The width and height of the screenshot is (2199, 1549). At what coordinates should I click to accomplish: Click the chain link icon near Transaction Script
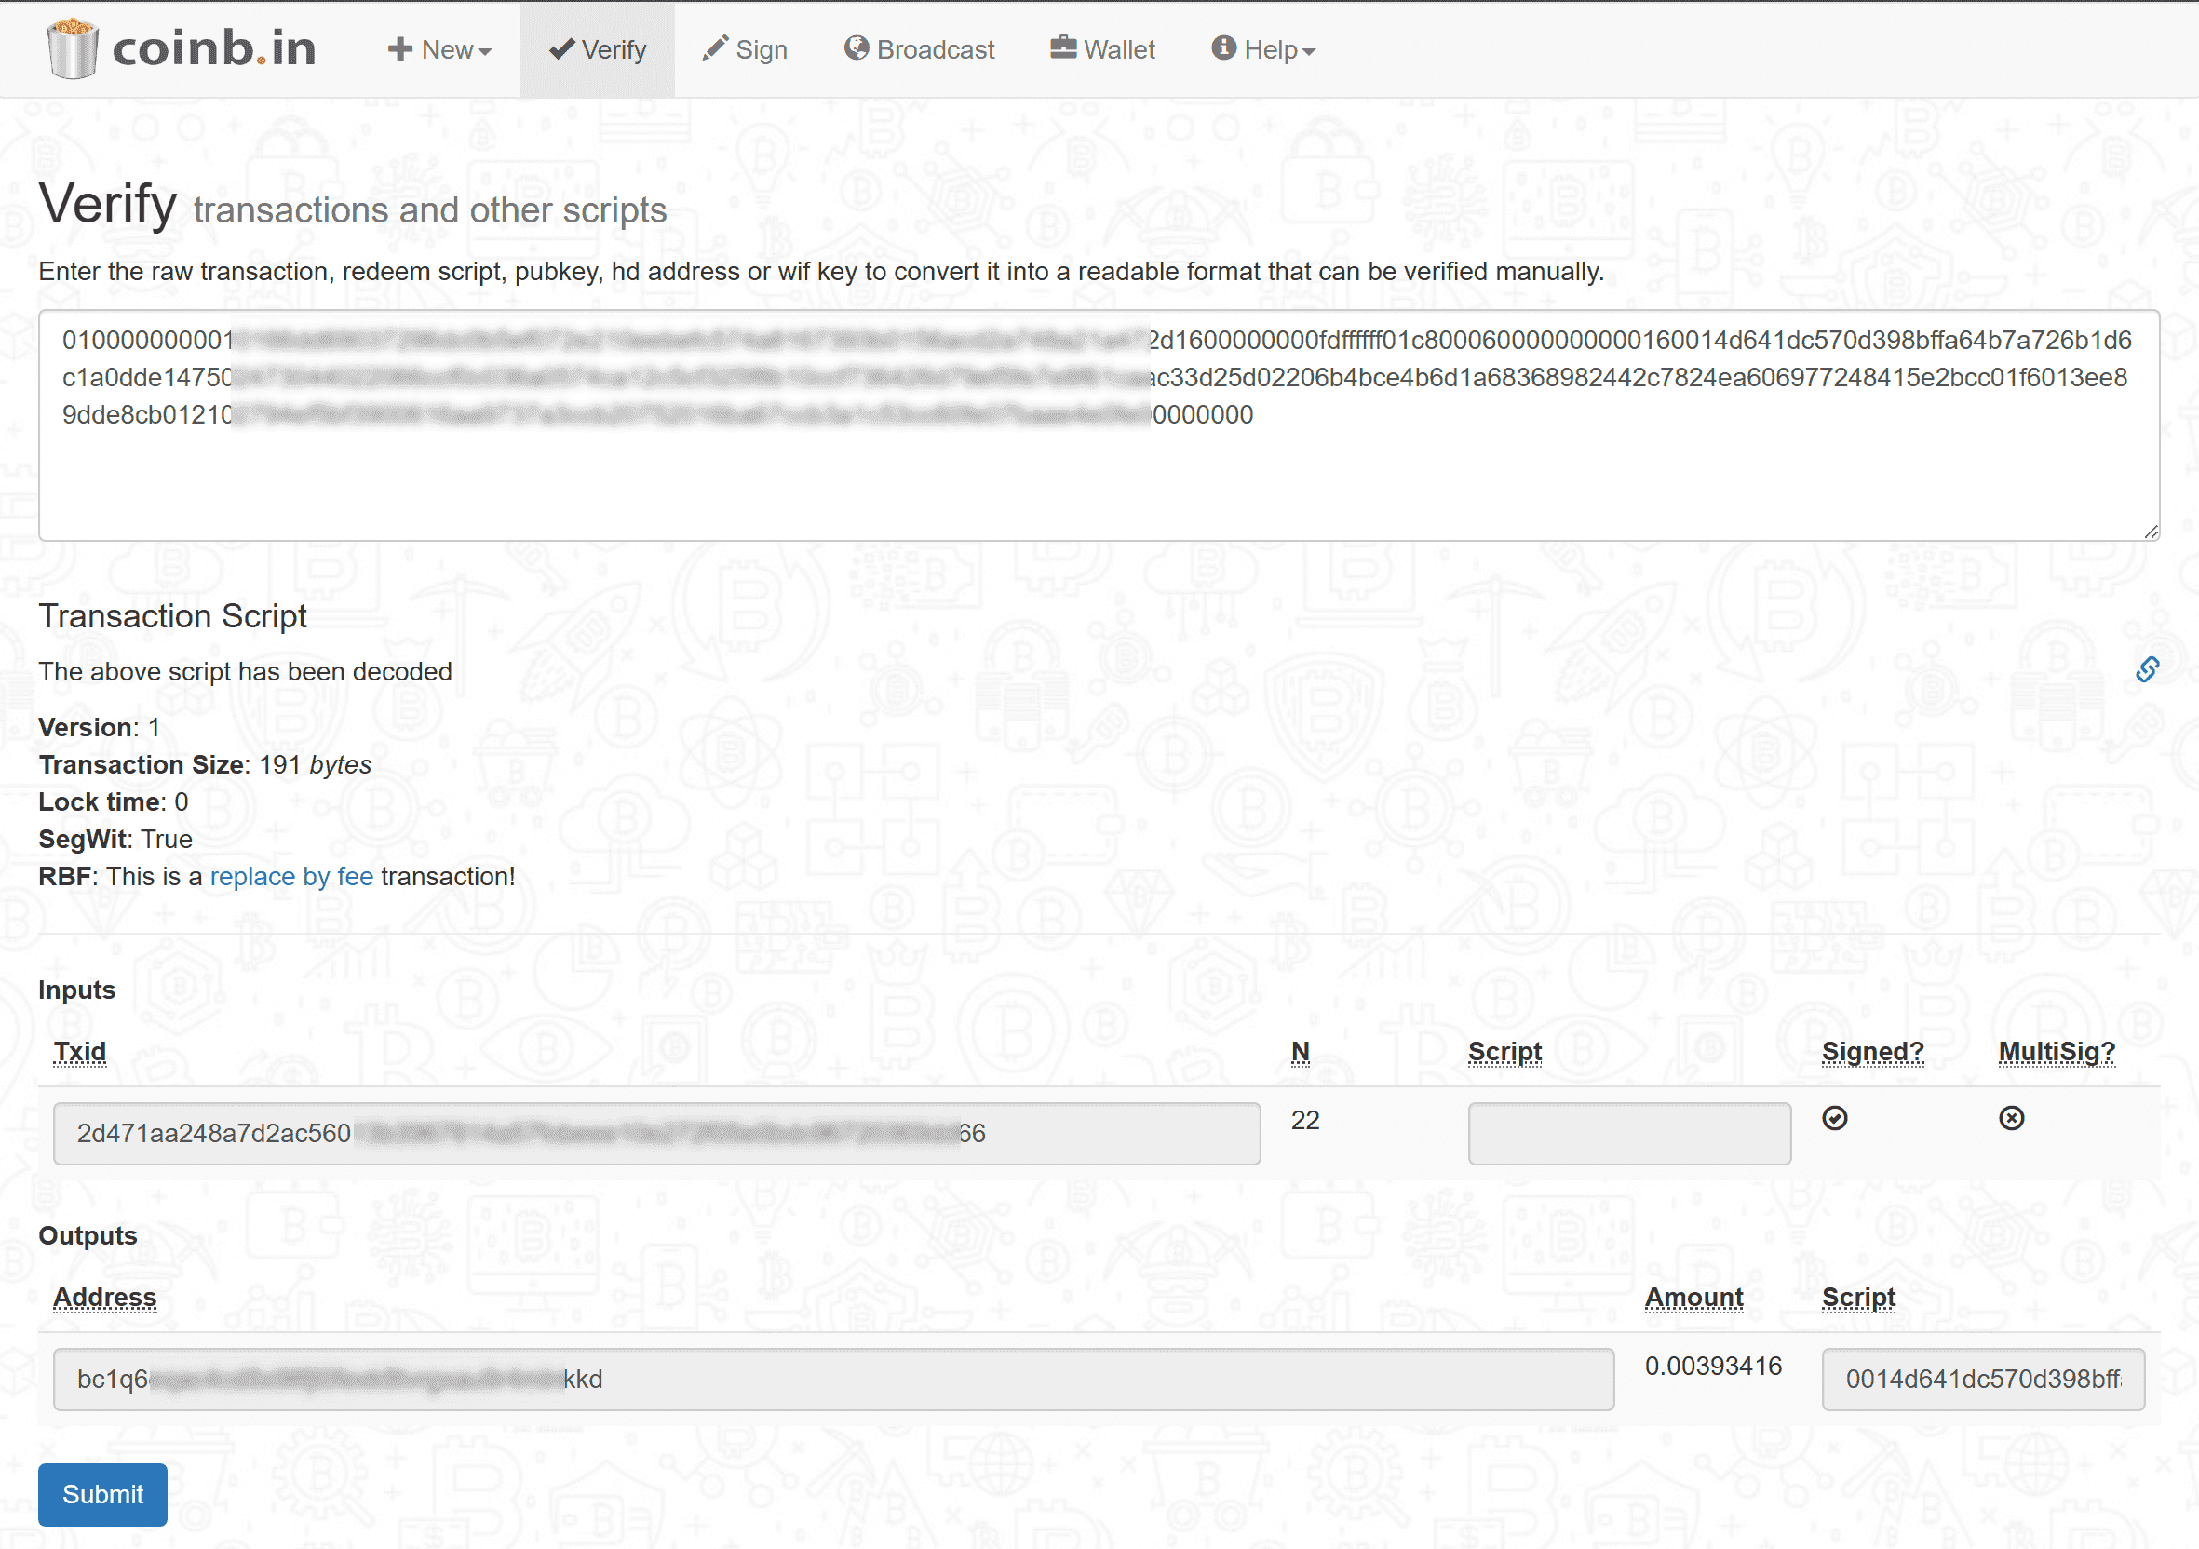(2147, 670)
